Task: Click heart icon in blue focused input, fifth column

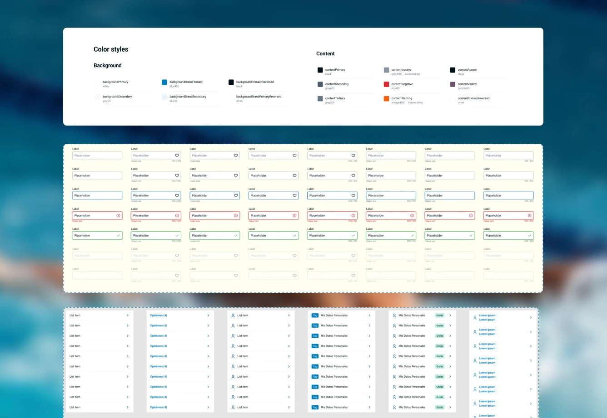Action: pyautogui.click(x=353, y=195)
